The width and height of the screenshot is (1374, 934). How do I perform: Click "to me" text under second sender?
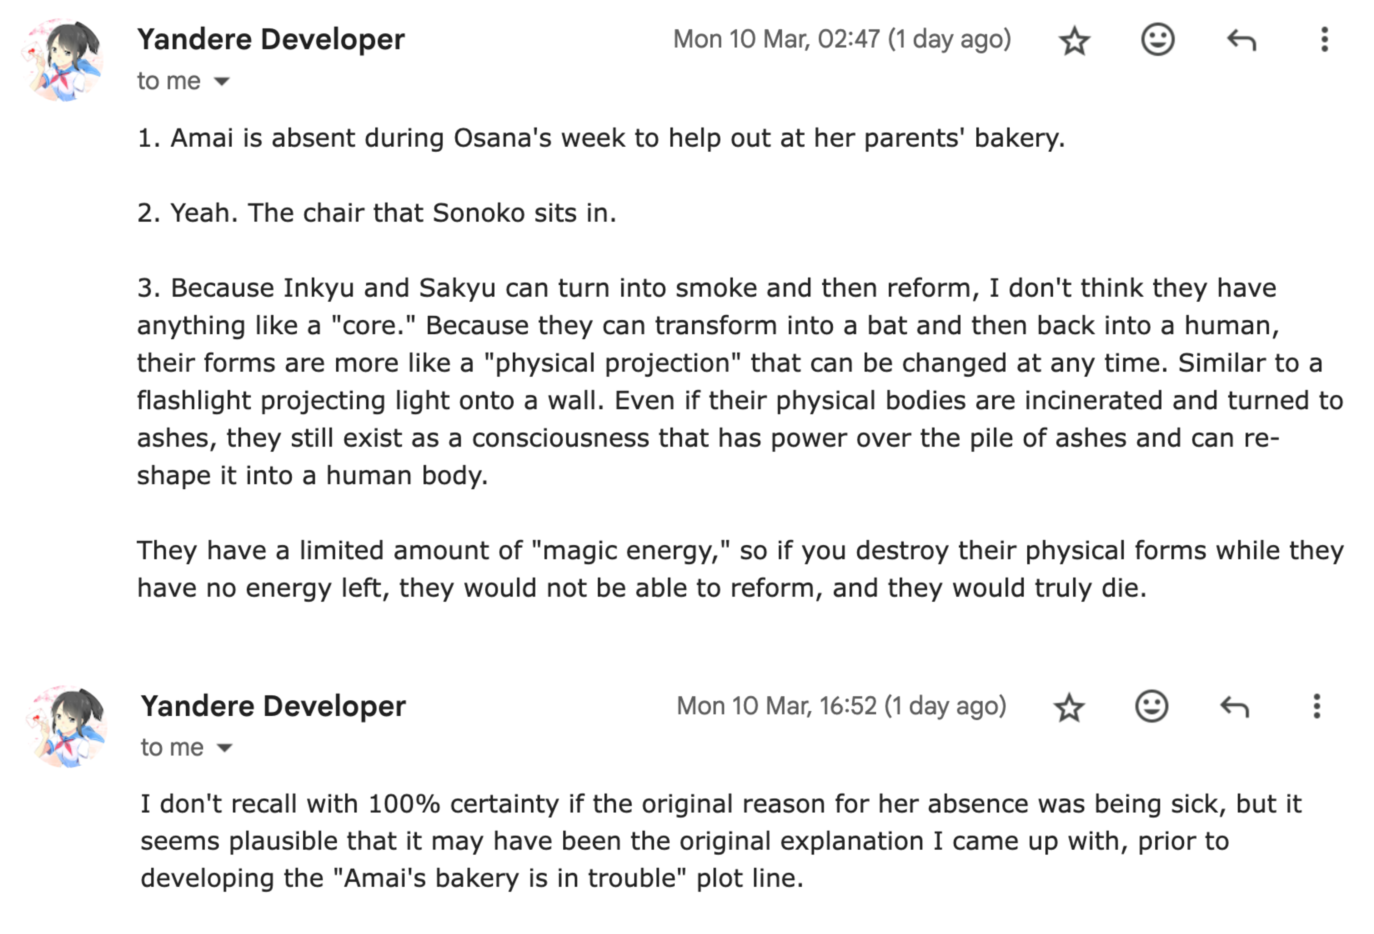pyautogui.click(x=172, y=747)
